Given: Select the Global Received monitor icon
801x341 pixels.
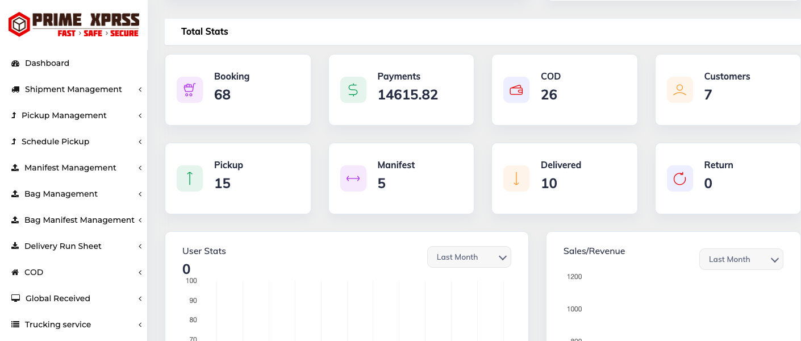Looking at the screenshot, I should click(x=14, y=298).
